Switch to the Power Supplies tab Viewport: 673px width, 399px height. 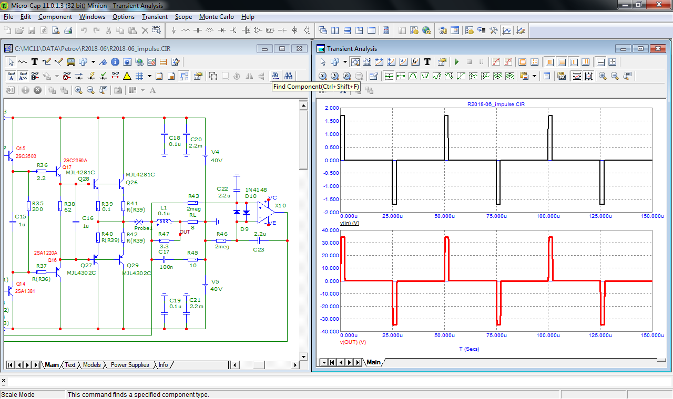130,365
